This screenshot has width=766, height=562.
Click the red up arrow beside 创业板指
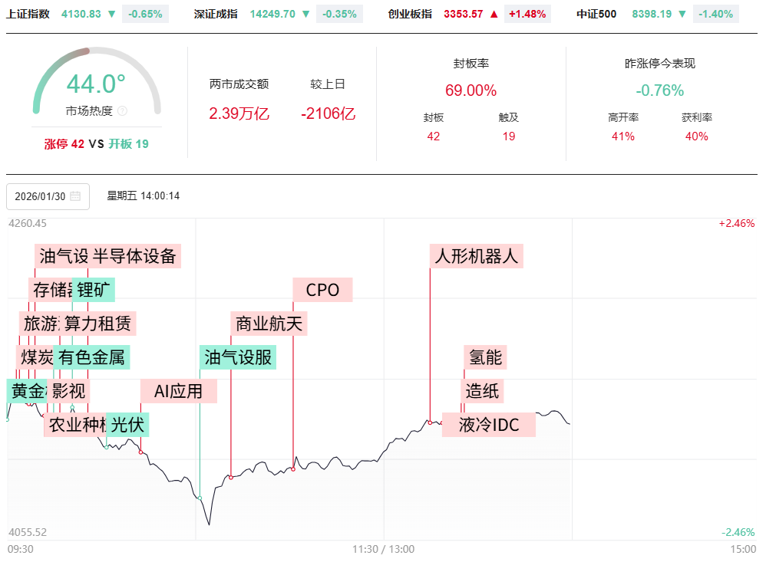(x=494, y=14)
